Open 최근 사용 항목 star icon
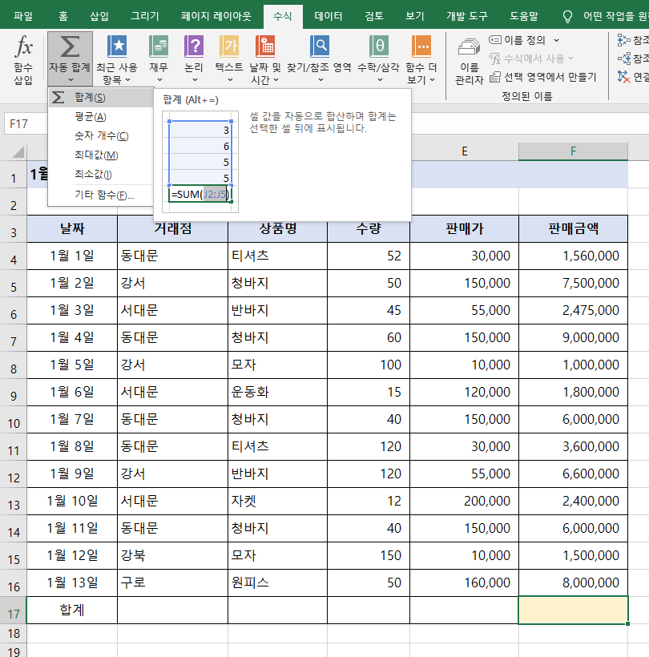This screenshot has width=649, height=657. point(117,46)
